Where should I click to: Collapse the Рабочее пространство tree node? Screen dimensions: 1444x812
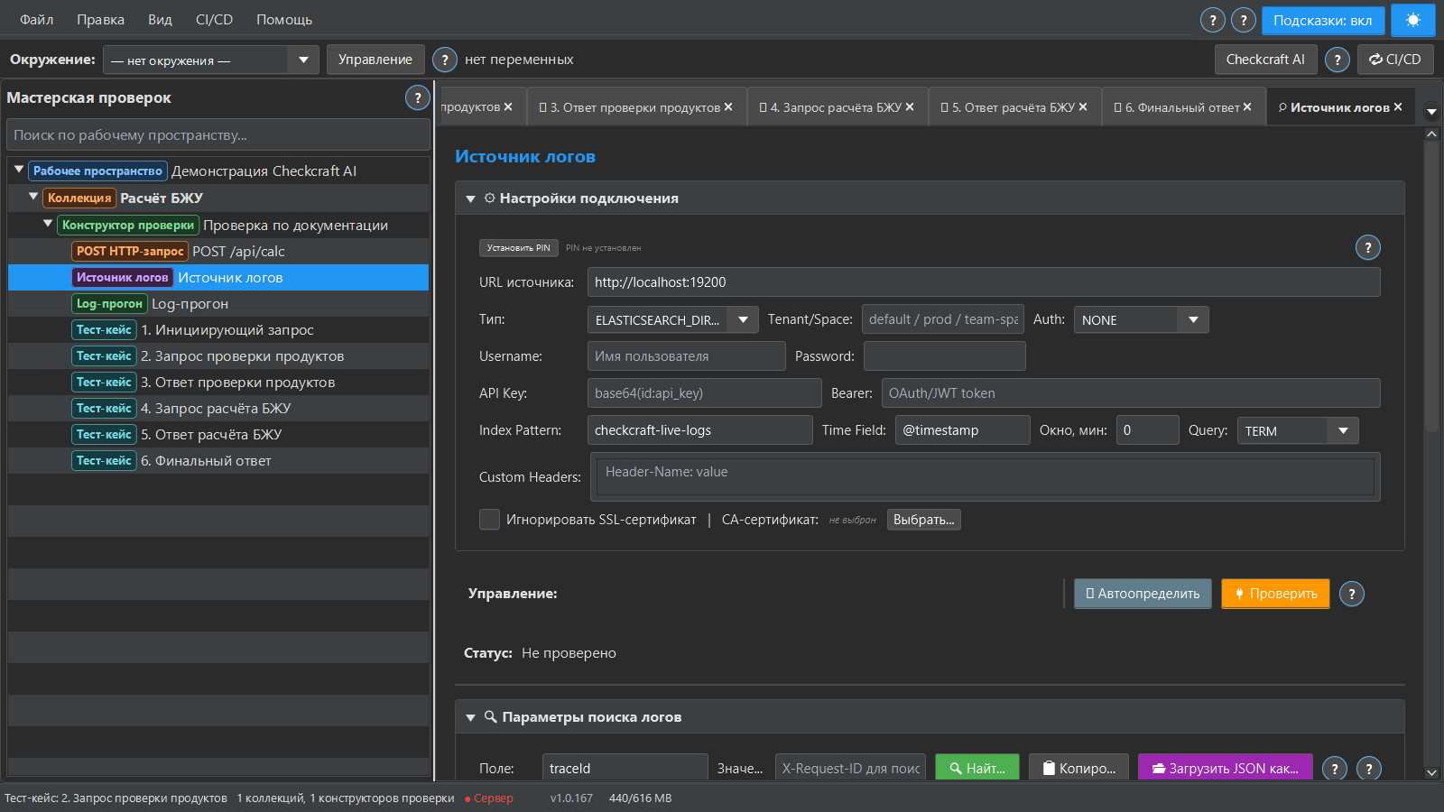[18, 170]
